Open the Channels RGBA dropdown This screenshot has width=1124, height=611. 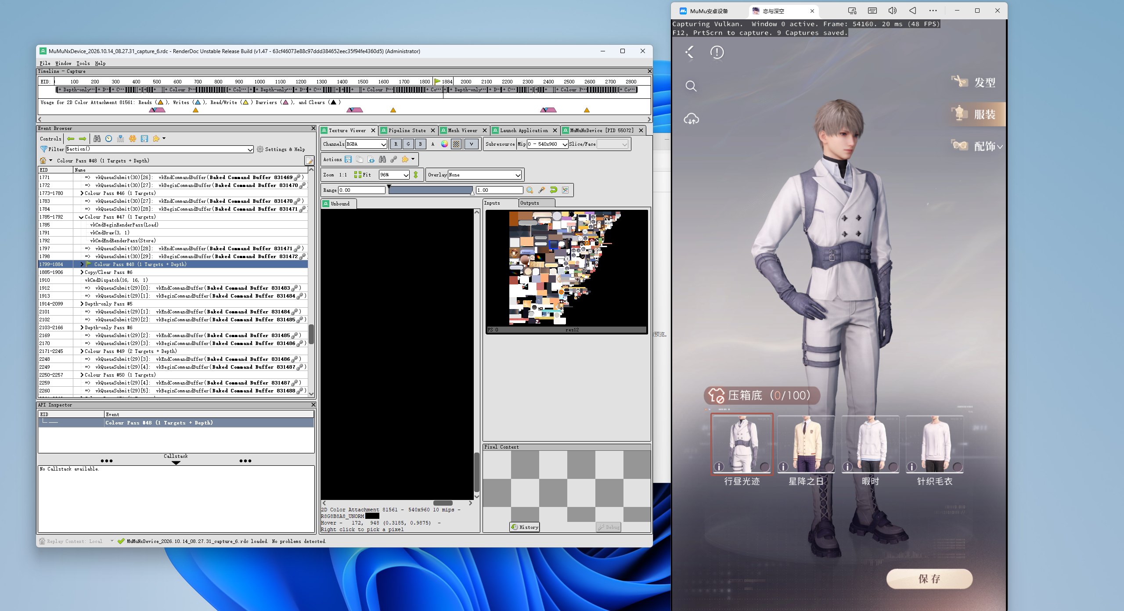click(366, 144)
